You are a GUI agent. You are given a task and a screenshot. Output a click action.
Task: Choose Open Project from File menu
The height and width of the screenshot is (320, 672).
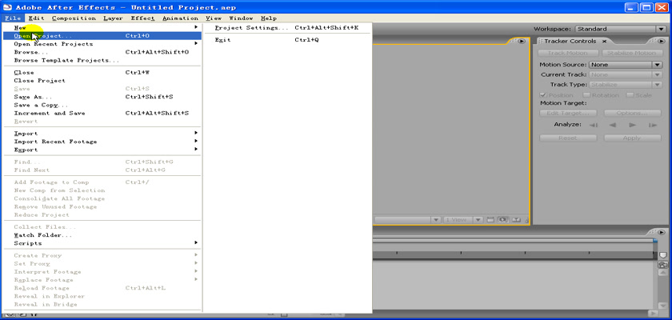[102, 35]
